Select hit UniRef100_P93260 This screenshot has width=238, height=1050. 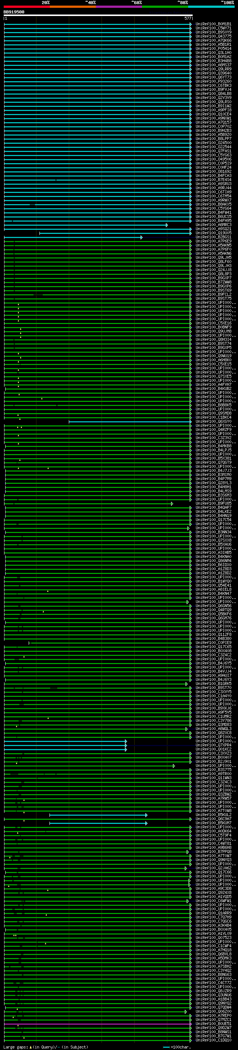click(x=213, y=82)
